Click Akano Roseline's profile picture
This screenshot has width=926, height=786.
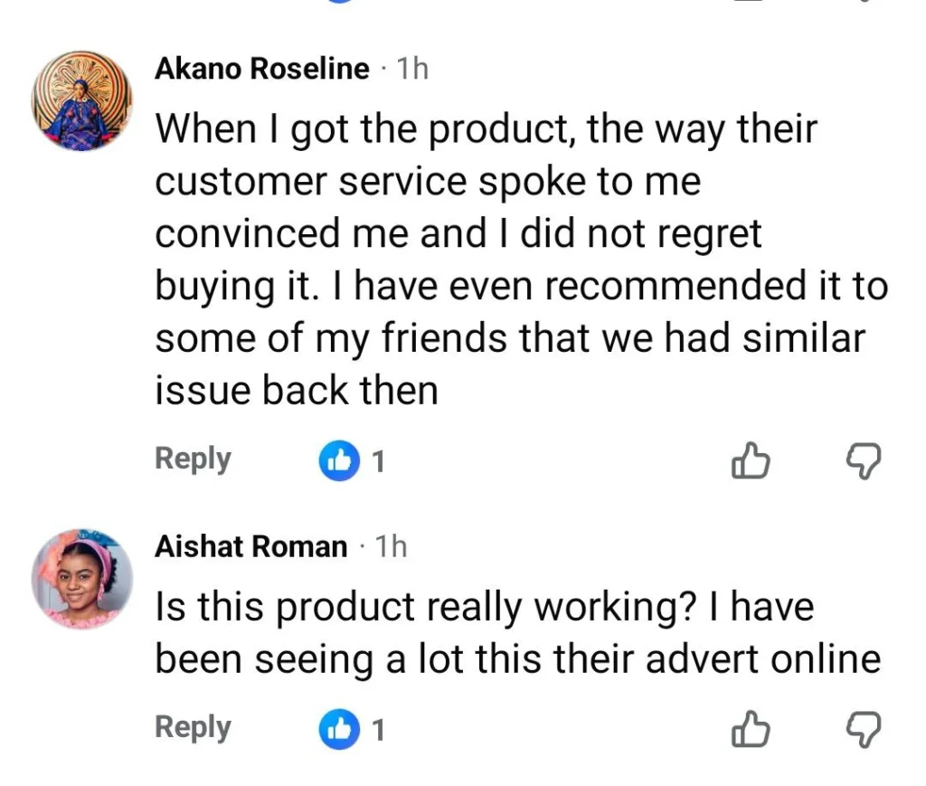(82, 101)
